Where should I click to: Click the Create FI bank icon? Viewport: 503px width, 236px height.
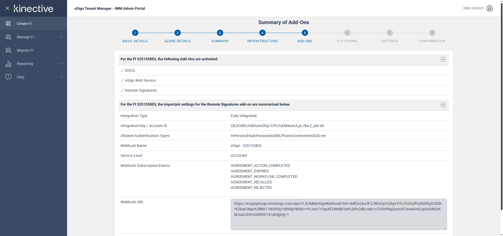pos(8,24)
